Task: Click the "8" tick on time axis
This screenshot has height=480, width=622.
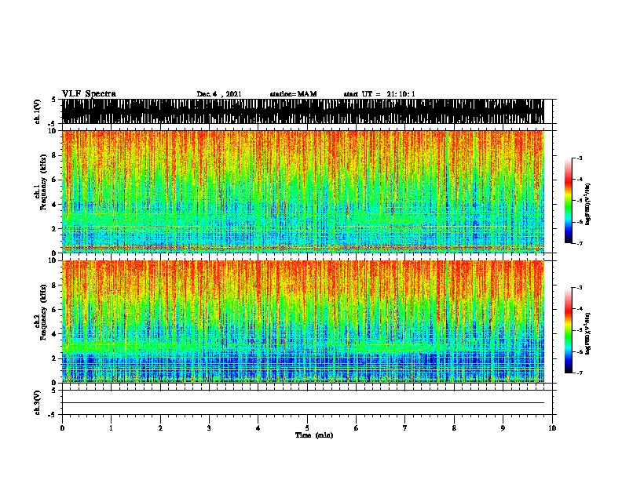Action: 454,427
